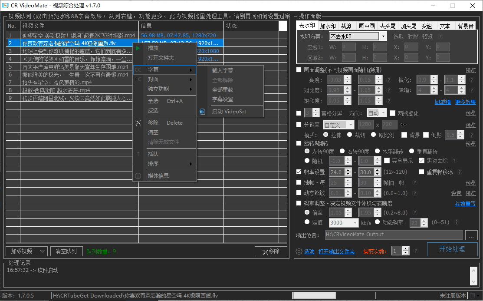Screen dimensions: 483x301
Task: Open the 打开输出文件夹 link
Action: (336, 251)
